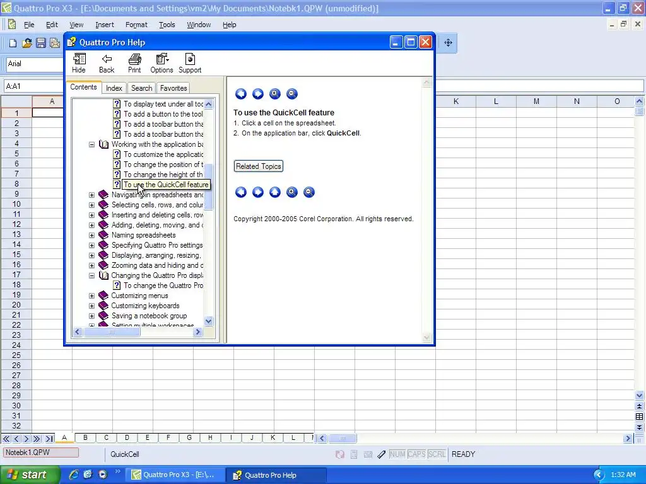Click the Related Topics button
Image resolution: width=646 pixels, height=484 pixels.
click(x=259, y=166)
